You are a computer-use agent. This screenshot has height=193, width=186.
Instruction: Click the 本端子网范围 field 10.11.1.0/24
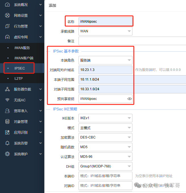point(132,79)
